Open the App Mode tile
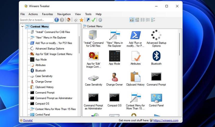Viewport: 215px width, 127px height. pyautogui.click(x=114, y=58)
